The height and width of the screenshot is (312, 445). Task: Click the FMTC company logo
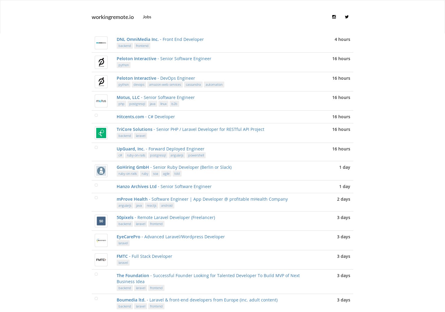click(x=101, y=260)
